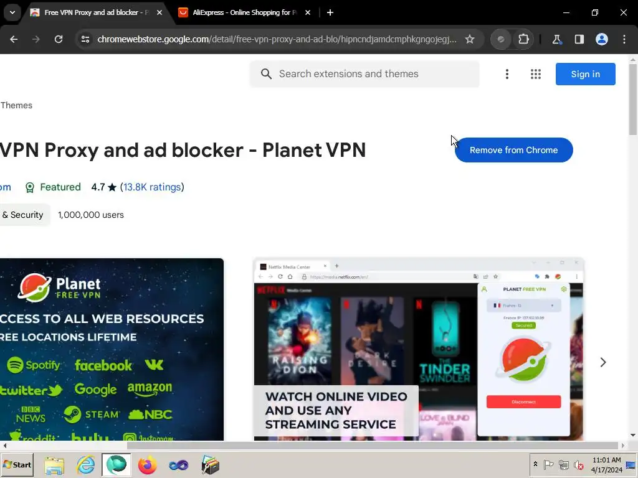Screen dimensions: 638x478
Task: Open the tab search dropdown arrow
Action: (12, 12)
